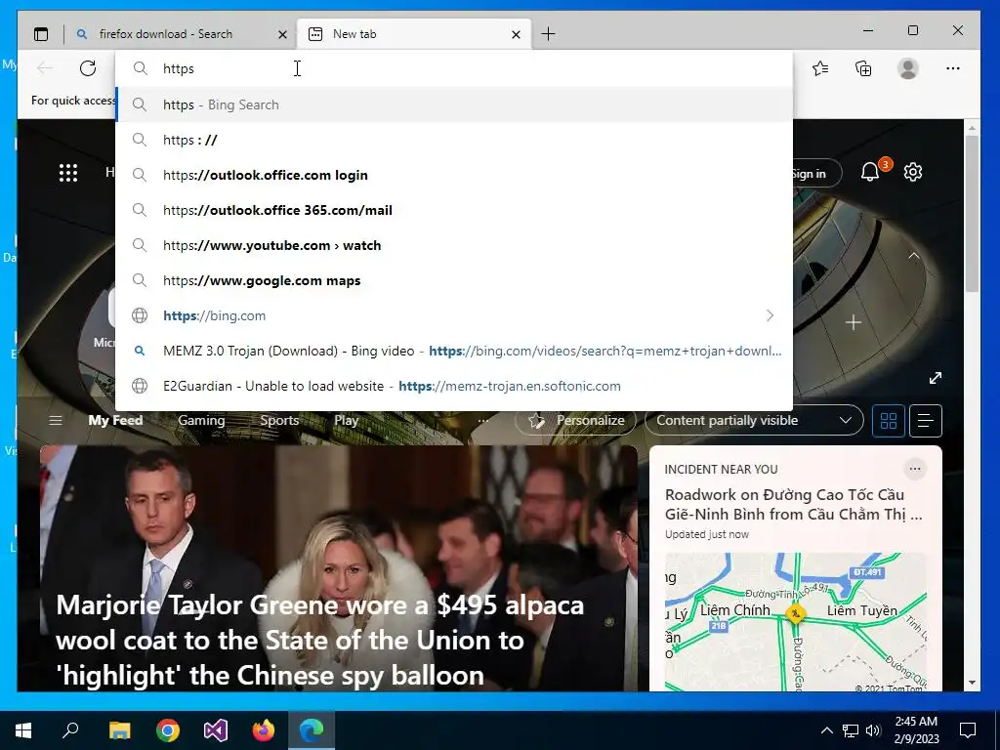1000x750 pixels.
Task: Select the Play feed tab
Action: click(x=346, y=420)
